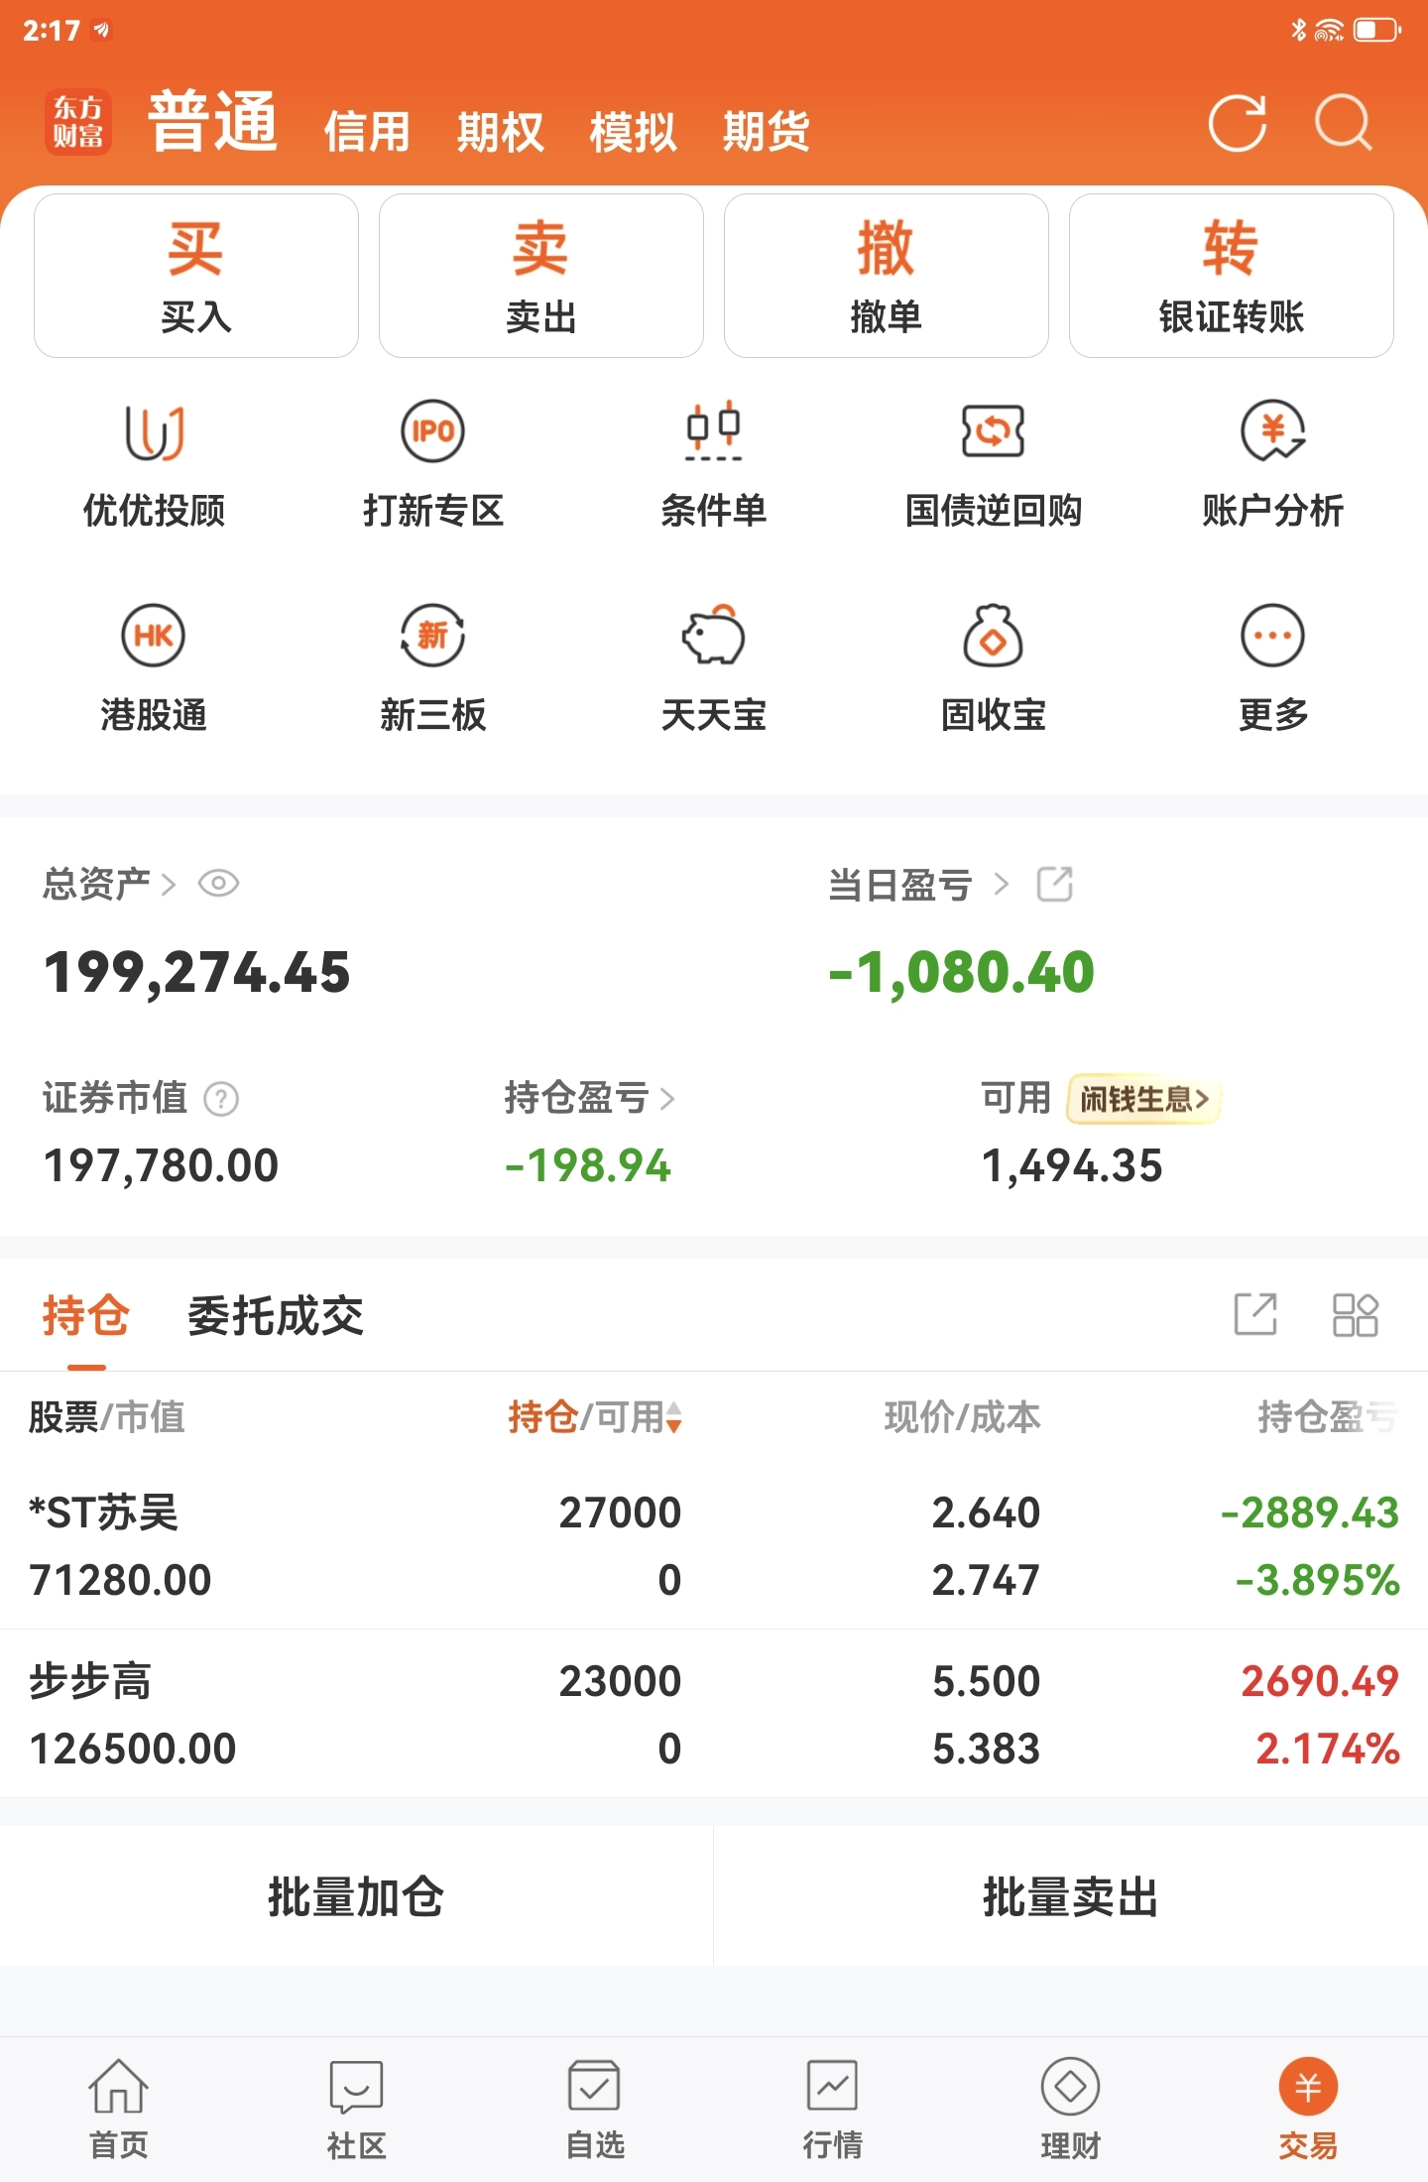The height and width of the screenshot is (2182, 1428).
Task: Tap 步步高 profit 2690.49
Action: (1320, 1681)
